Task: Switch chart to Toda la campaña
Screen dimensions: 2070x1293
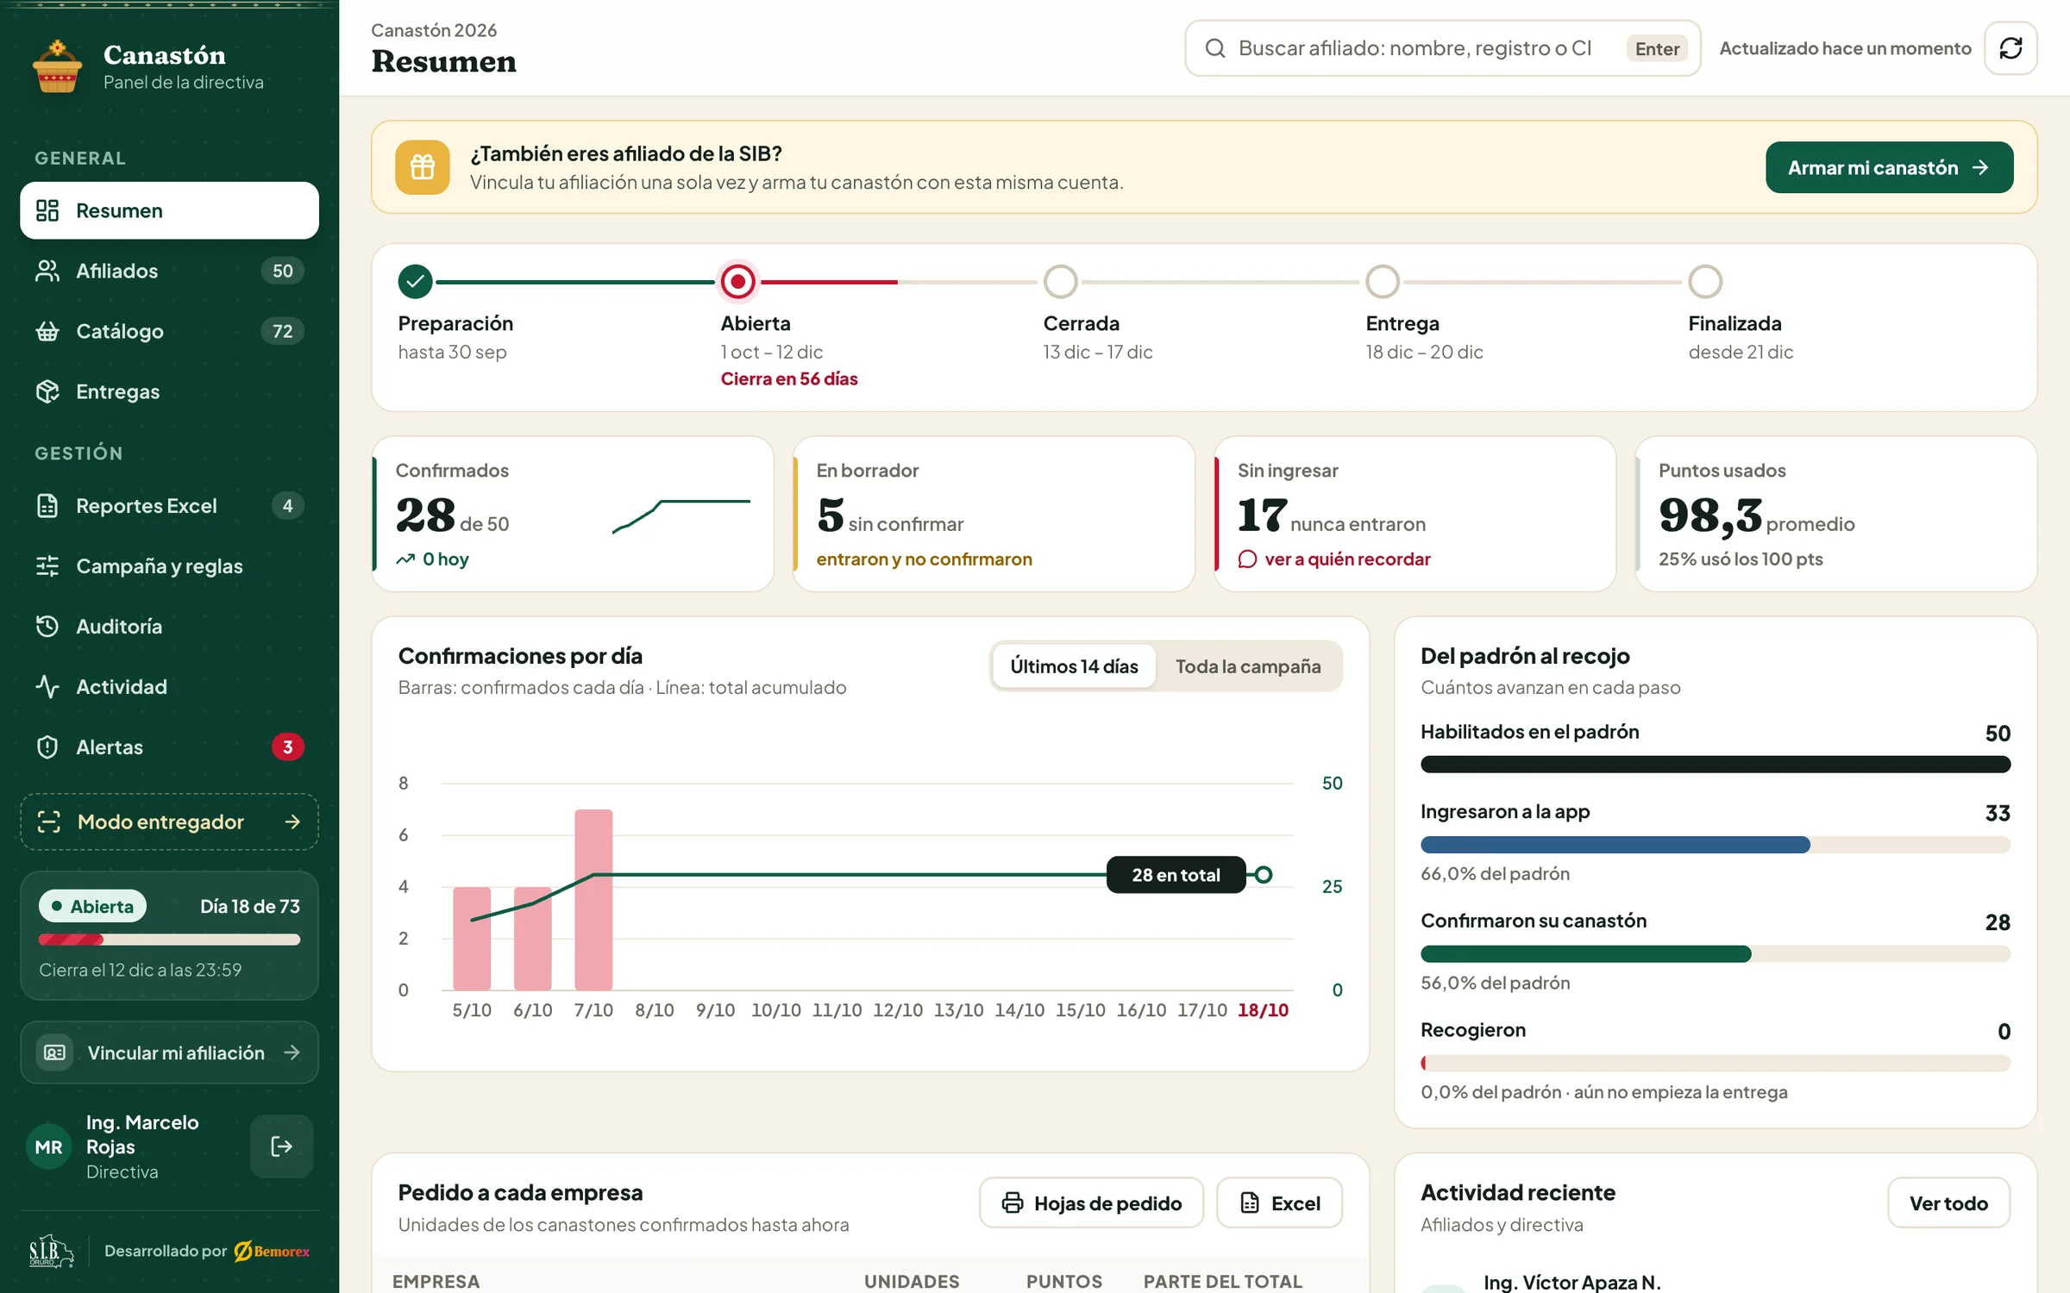Action: coord(1248,666)
